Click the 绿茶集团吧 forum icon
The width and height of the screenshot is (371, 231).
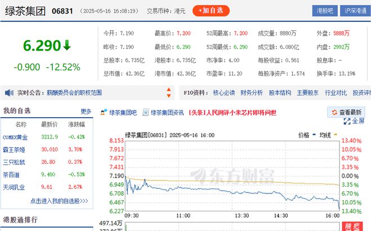pos(104,112)
